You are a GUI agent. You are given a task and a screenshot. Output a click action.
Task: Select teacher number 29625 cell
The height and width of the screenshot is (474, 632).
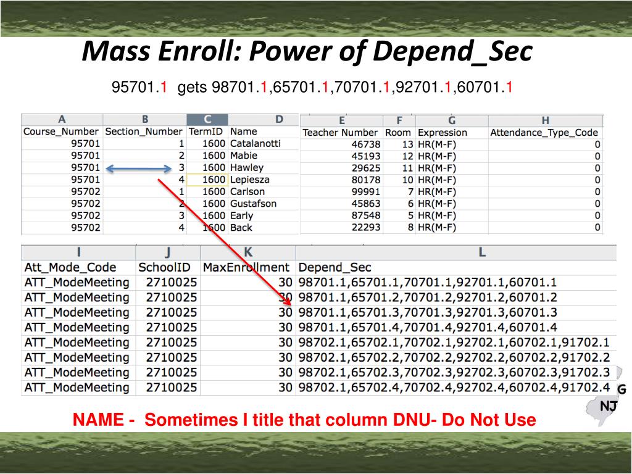click(x=341, y=168)
